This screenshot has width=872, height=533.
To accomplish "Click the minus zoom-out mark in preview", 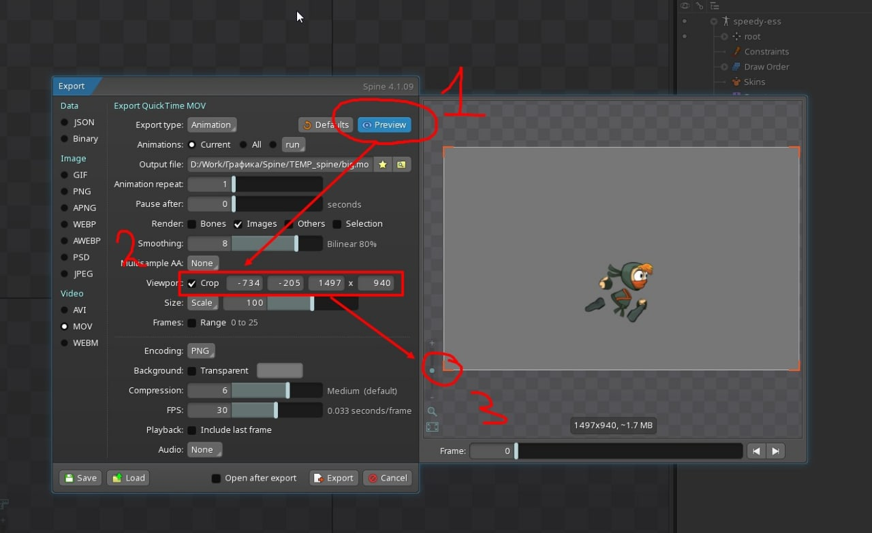I will coord(432,397).
